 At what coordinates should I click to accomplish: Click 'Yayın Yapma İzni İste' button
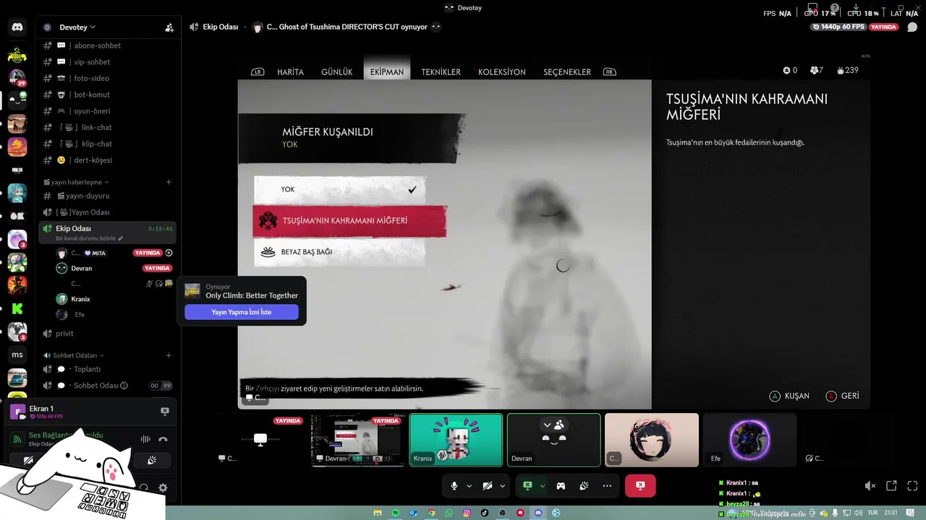pyautogui.click(x=242, y=312)
